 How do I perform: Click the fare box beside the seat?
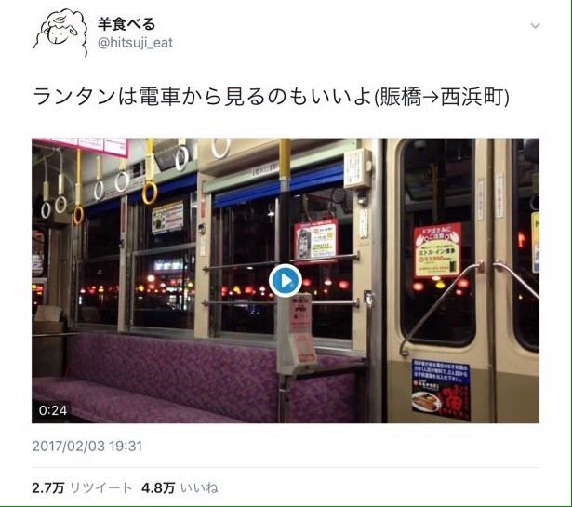tap(297, 334)
